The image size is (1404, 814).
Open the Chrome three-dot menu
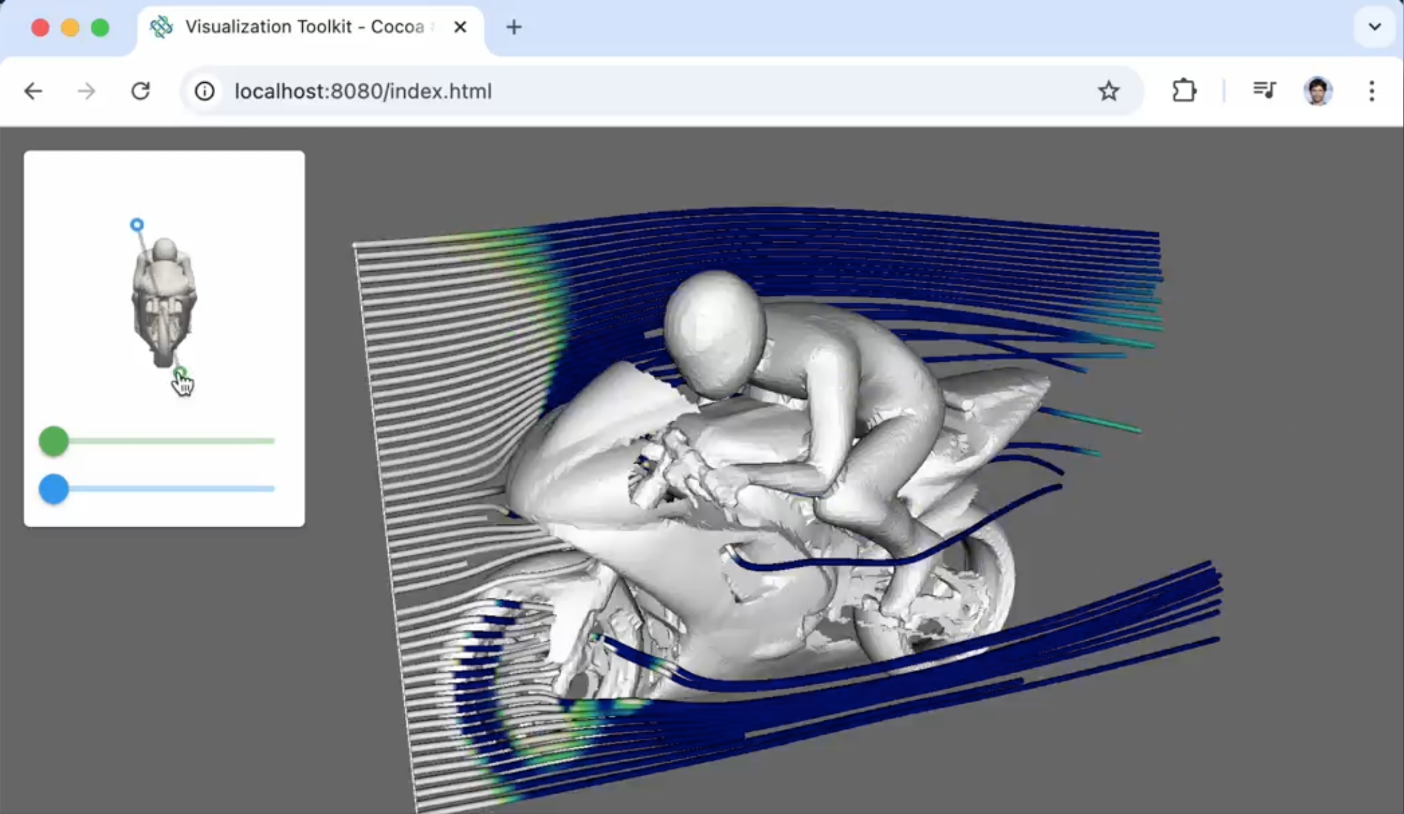tap(1372, 91)
